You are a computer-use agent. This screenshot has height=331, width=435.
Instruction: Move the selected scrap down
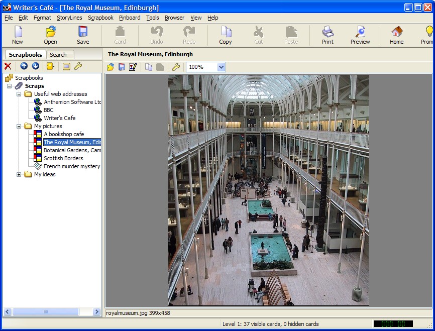35,66
